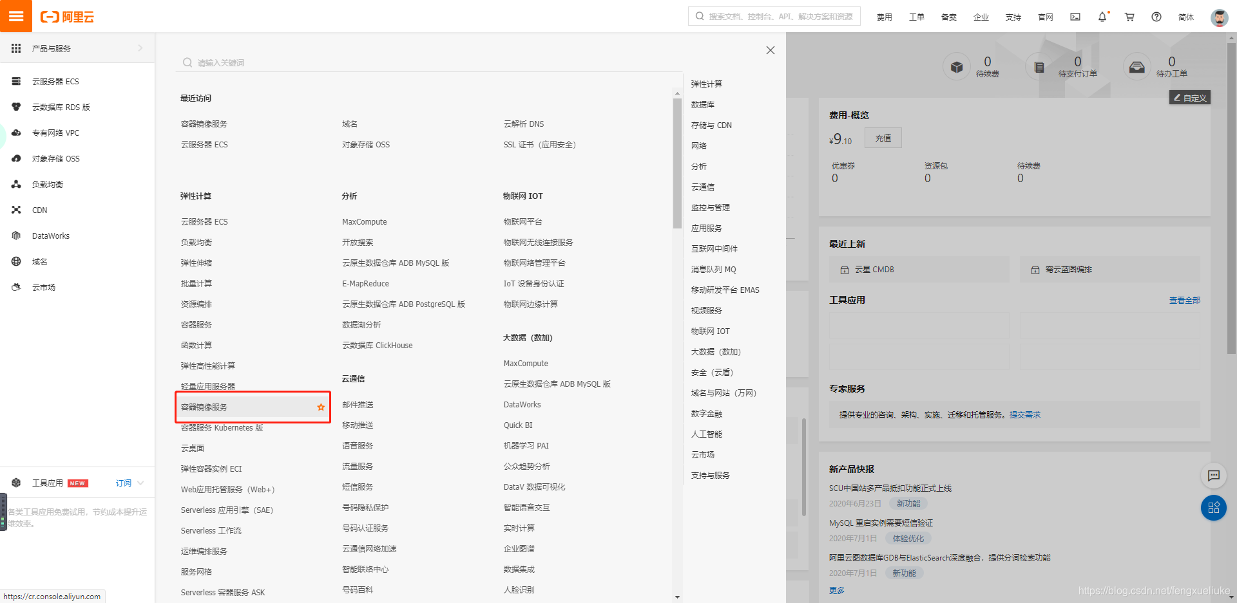Click the Aliyun logo
The width and height of the screenshot is (1237, 603).
click(67, 17)
